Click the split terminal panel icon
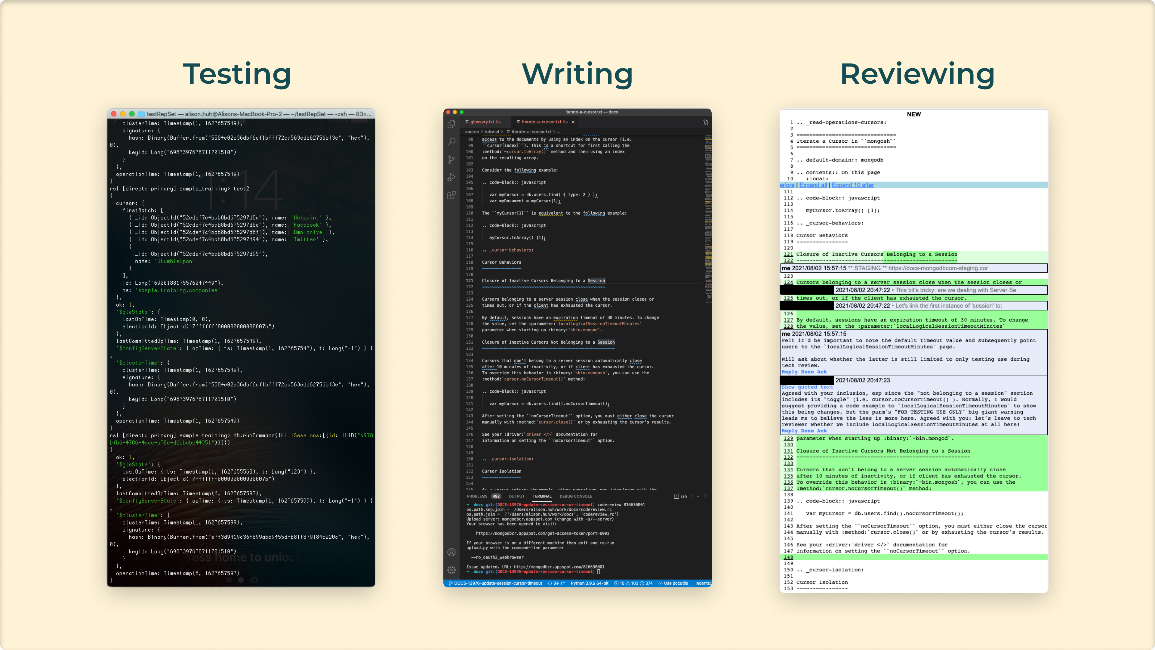The width and height of the screenshot is (1155, 650). (706, 496)
